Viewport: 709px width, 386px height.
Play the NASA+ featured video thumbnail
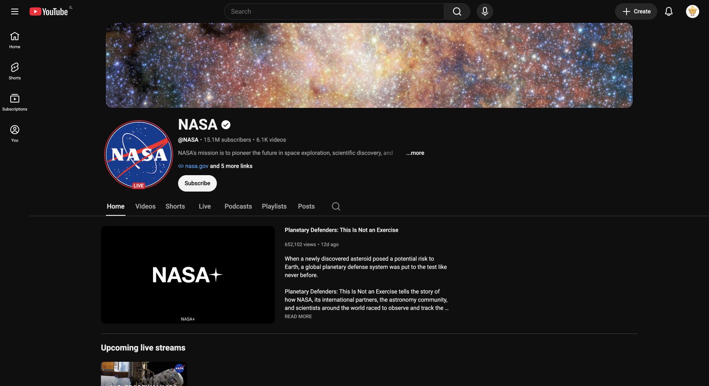tap(188, 275)
